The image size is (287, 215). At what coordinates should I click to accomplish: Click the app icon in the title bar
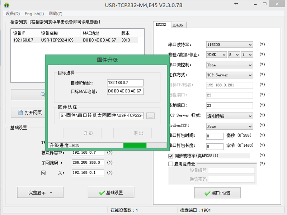click(x=6, y=5)
